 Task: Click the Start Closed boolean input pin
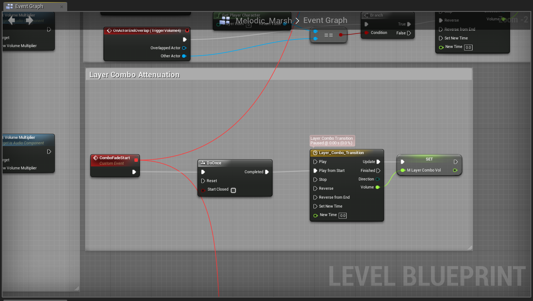pos(203,190)
